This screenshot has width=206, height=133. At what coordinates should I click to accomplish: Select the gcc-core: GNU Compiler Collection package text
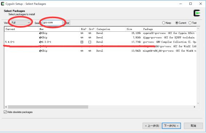point(170,42)
